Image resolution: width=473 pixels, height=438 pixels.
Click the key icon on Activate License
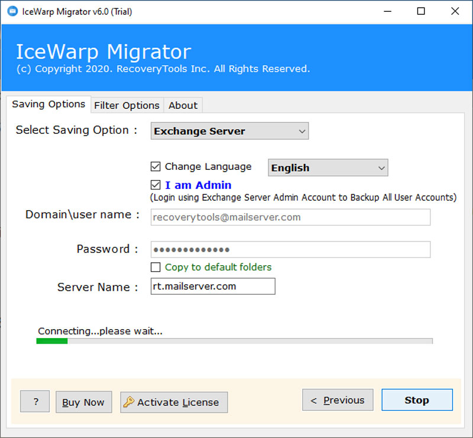coord(129,402)
